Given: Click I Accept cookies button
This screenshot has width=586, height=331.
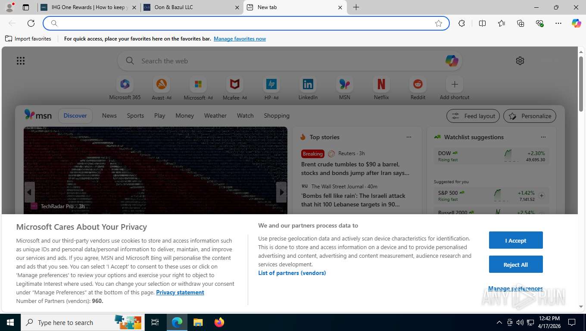Looking at the screenshot, I should 516,240.
